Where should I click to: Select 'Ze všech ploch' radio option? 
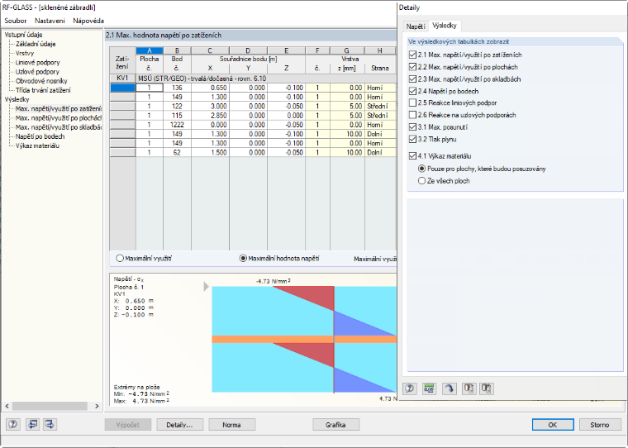421,181
